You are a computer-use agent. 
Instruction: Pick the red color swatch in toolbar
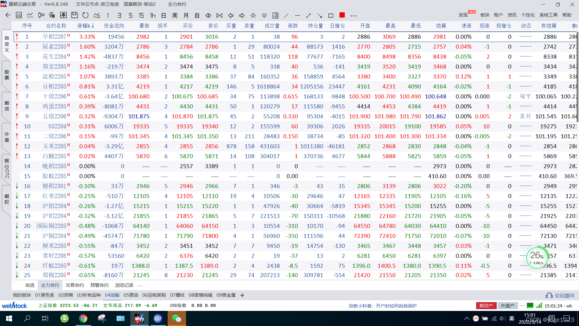[x=342, y=15]
